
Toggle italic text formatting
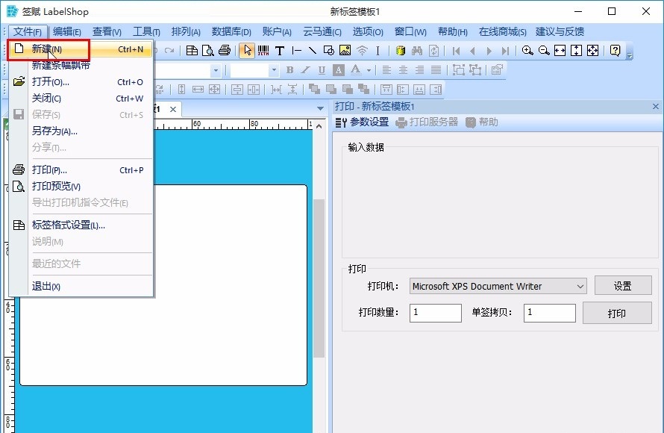click(304, 71)
